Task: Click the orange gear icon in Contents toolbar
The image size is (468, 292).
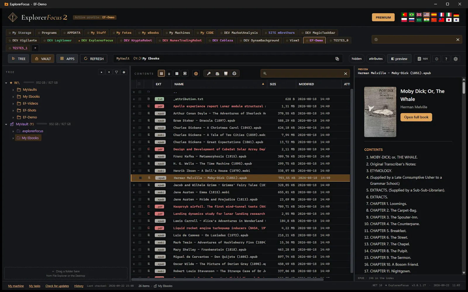Action: click(196, 74)
